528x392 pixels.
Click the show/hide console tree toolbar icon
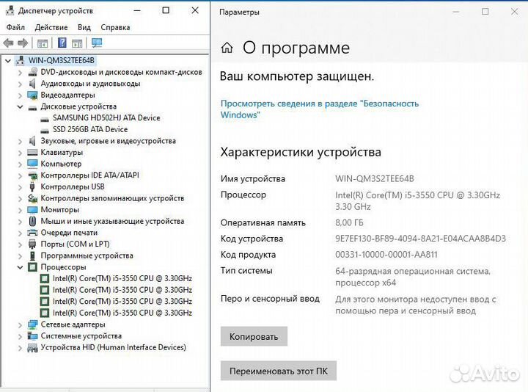tap(43, 43)
